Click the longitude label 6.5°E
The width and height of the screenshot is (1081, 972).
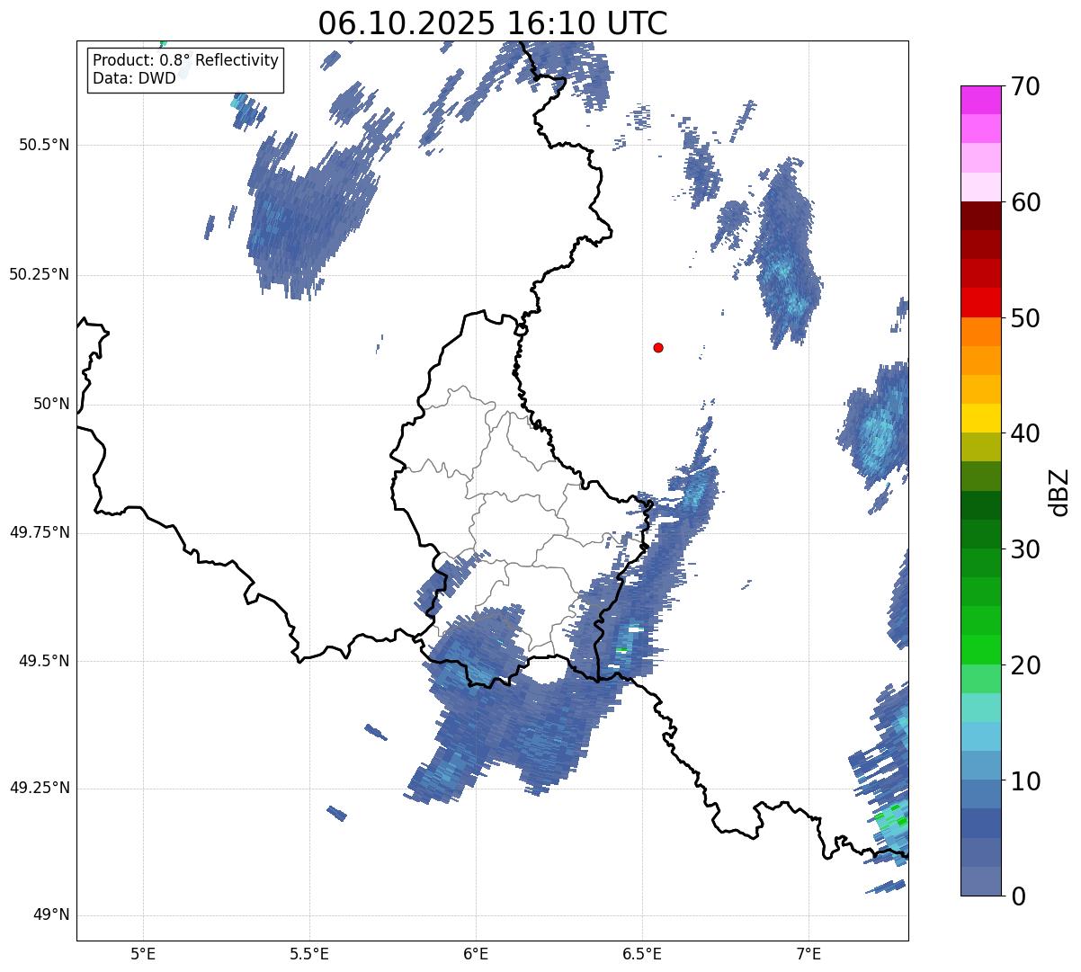tap(643, 954)
